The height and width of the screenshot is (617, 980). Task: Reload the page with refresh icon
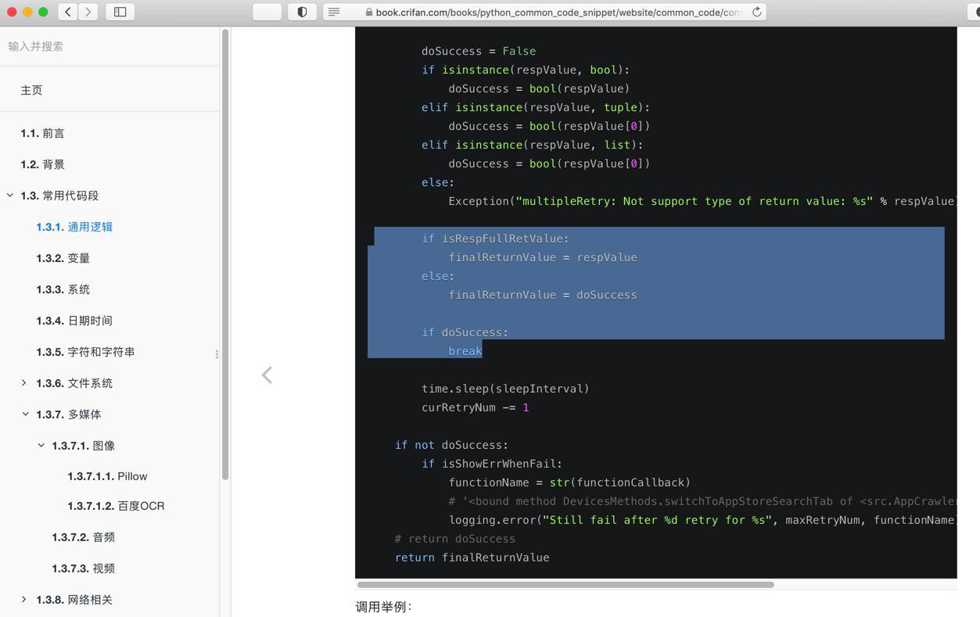point(756,12)
